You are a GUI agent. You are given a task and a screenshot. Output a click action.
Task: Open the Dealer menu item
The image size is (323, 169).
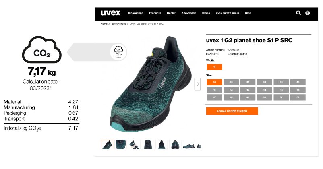tap(171, 13)
